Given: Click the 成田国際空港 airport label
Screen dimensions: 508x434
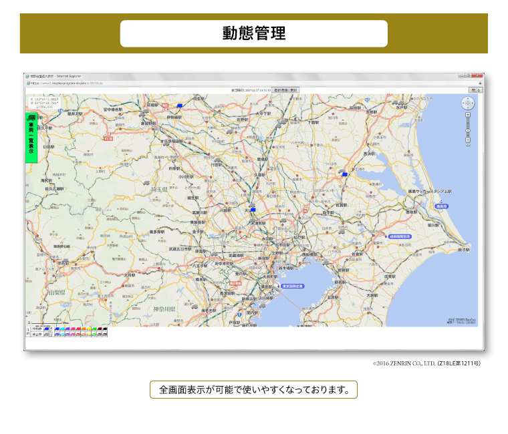Looking at the screenshot, I should tap(400, 236).
